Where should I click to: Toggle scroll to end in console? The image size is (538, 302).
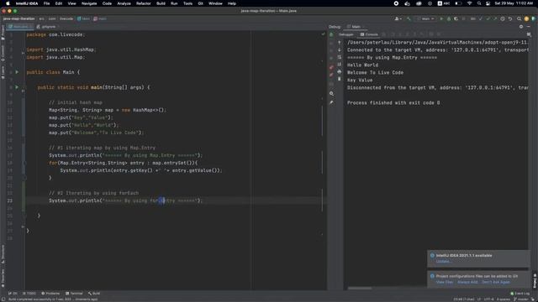pyautogui.click(x=340, y=65)
